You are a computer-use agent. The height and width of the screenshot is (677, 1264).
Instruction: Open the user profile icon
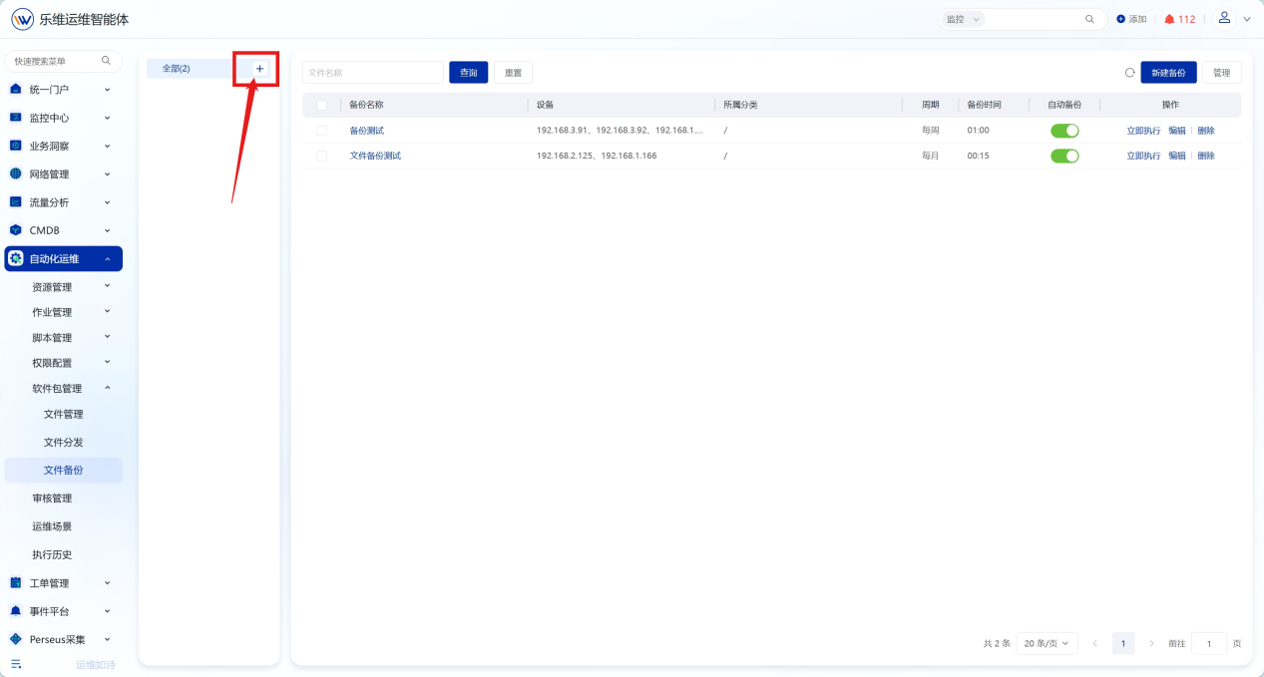(x=1224, y=18)
